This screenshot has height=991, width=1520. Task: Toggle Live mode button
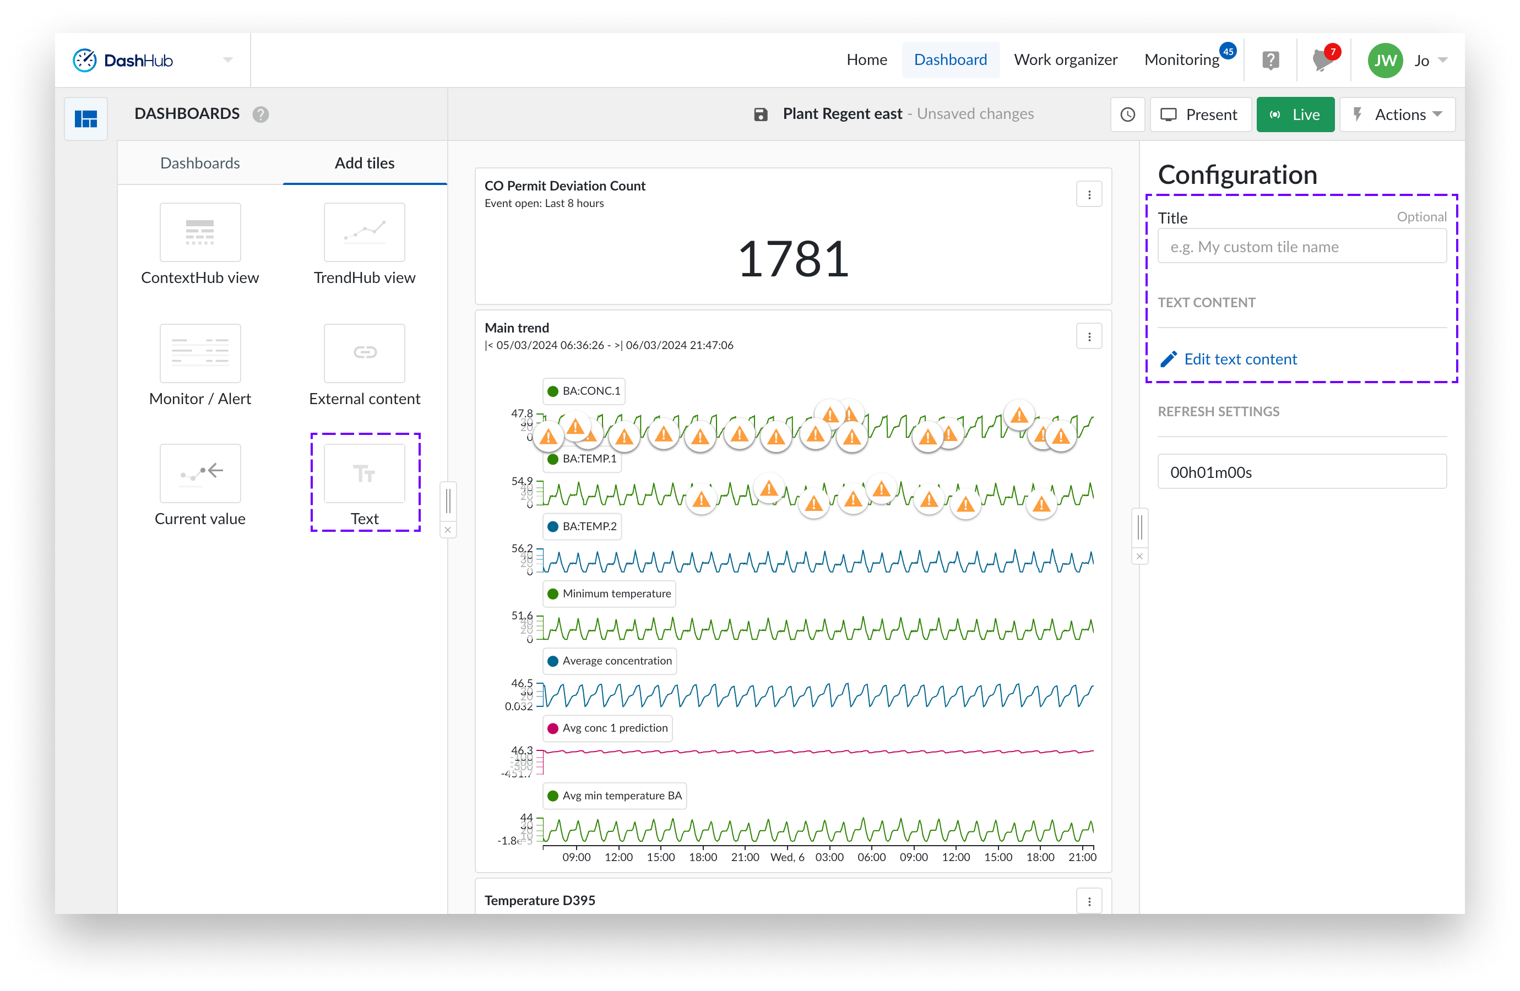coord(1295,115)
